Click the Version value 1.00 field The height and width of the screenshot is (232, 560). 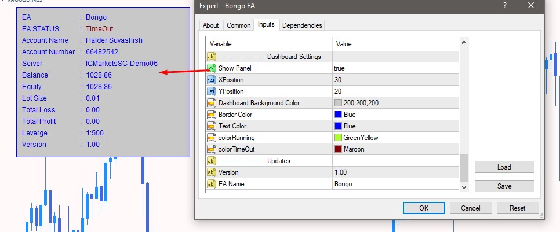[395, 172]
